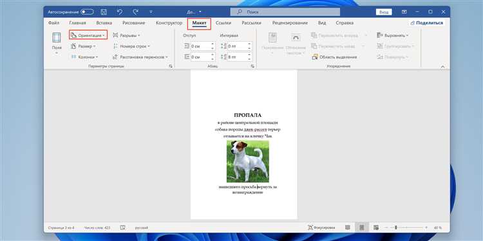Switch to web layout view icon
The height and width of the screenshot is (241, 483).
click(376, 228)
